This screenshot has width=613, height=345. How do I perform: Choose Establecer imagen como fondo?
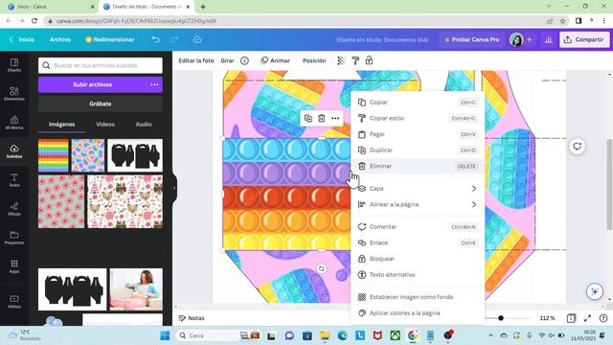(418, 297)
